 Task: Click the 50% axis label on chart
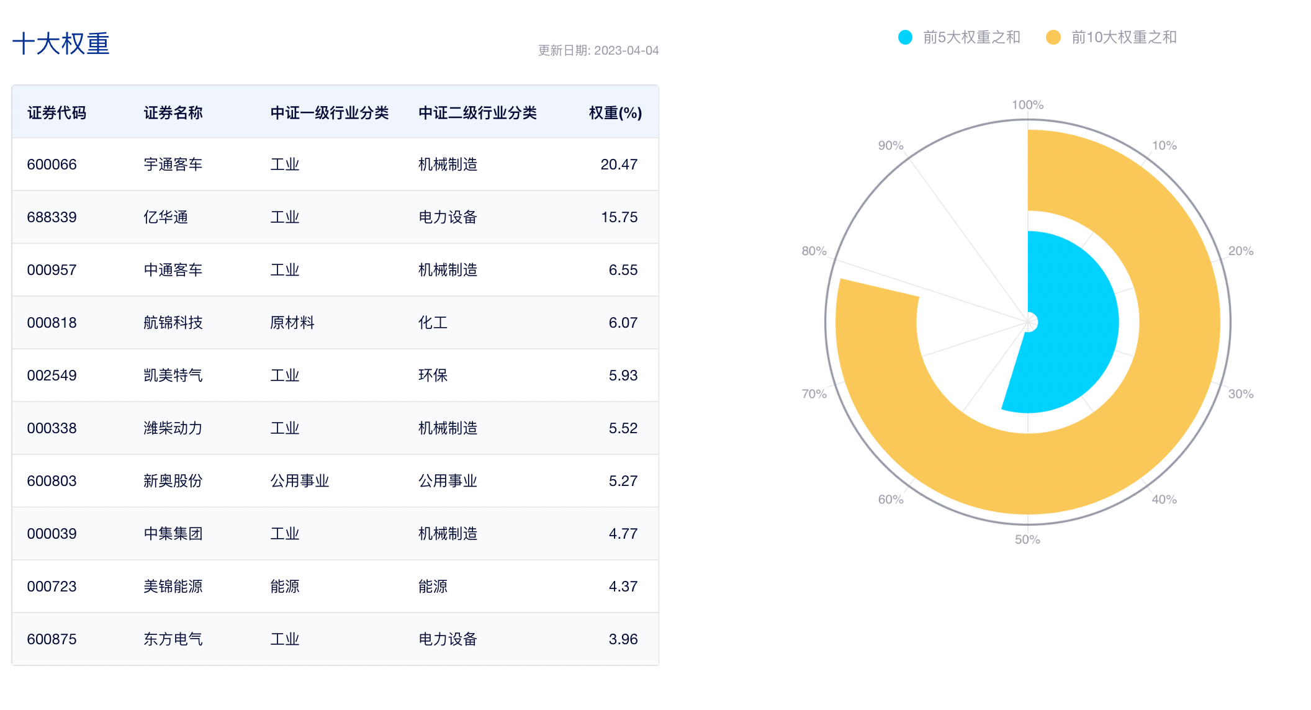[x=1027, y=539]
